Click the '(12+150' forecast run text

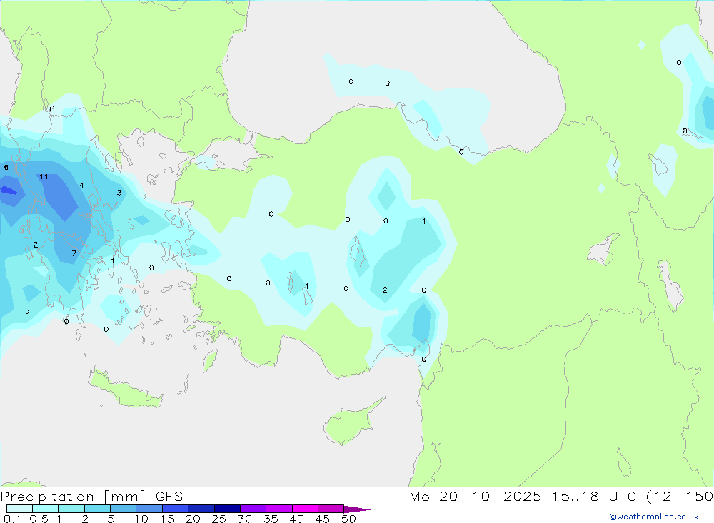click(680, 497)
